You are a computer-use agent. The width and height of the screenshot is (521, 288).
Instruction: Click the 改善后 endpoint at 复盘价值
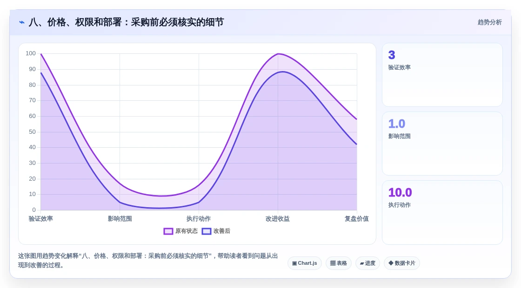(356, 144)
